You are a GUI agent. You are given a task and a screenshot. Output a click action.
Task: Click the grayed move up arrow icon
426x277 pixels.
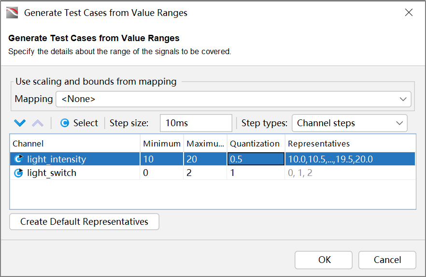(x=38, y=123)
